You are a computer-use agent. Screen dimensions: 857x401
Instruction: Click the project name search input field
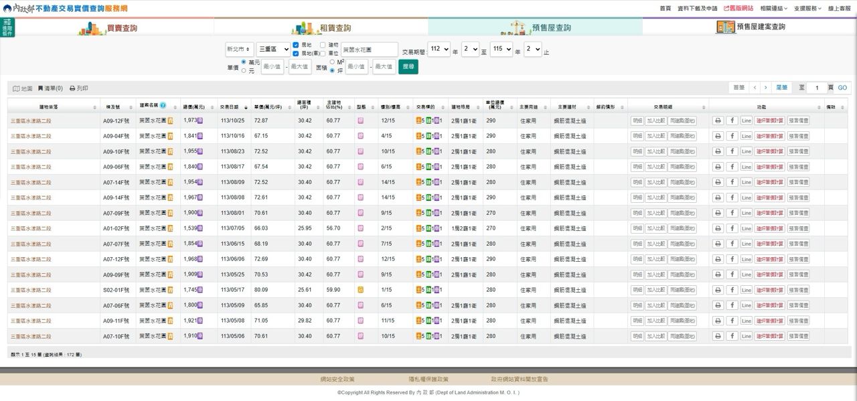tap(369, 50)
